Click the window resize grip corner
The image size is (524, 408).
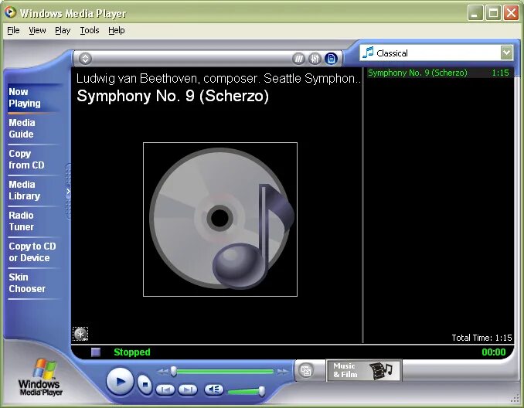[515, 398]
